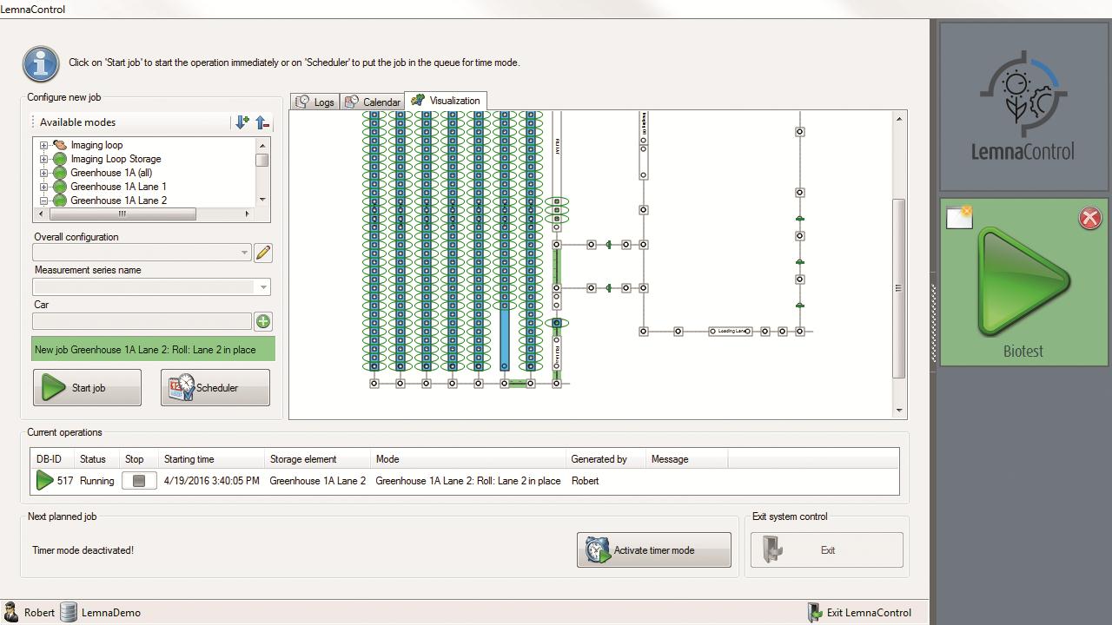Click the LemnaDemo database icon
The width and height of the screenshot is (1112, 625).
coord(69,612)
